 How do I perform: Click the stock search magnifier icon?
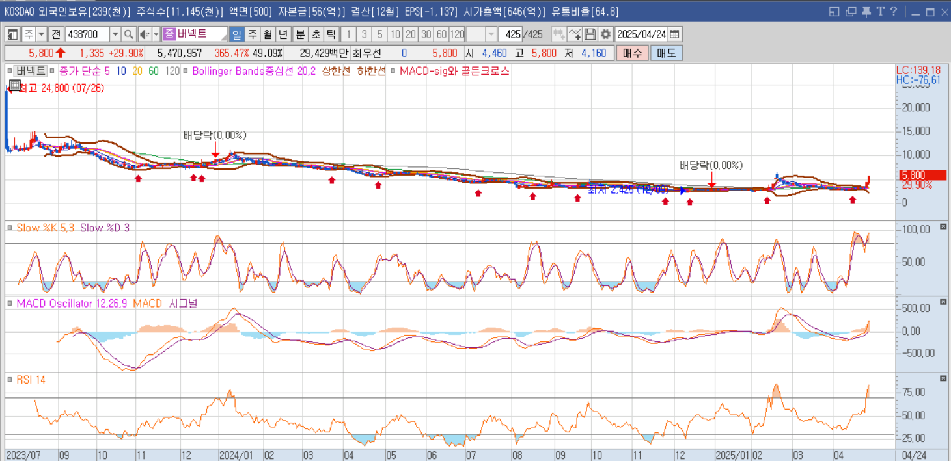[x=128, y=34]
